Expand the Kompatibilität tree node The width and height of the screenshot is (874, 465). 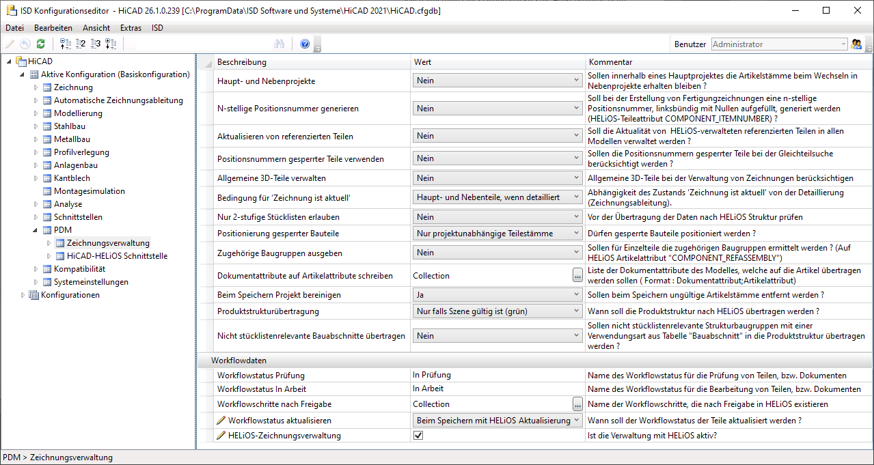pos(36,269)
